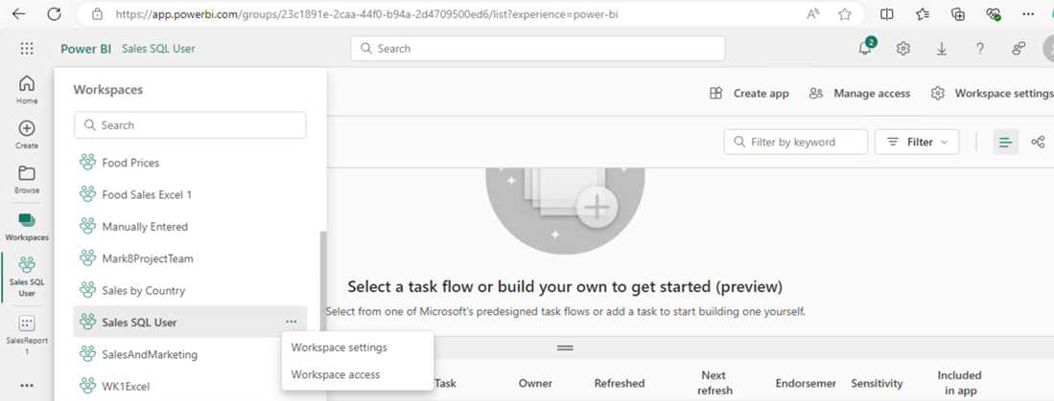Open browser Settings and more menu
The image size is (1054, 401).
(1028, 14)
